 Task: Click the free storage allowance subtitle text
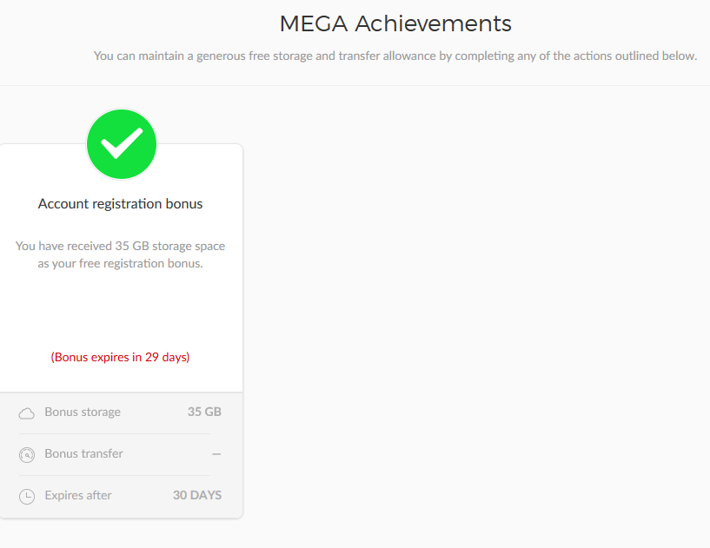395,56
